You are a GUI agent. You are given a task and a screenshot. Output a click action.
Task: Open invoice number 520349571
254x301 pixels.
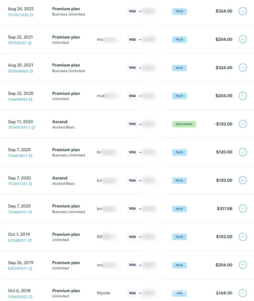pyautogui.click(x=17, y=268)
